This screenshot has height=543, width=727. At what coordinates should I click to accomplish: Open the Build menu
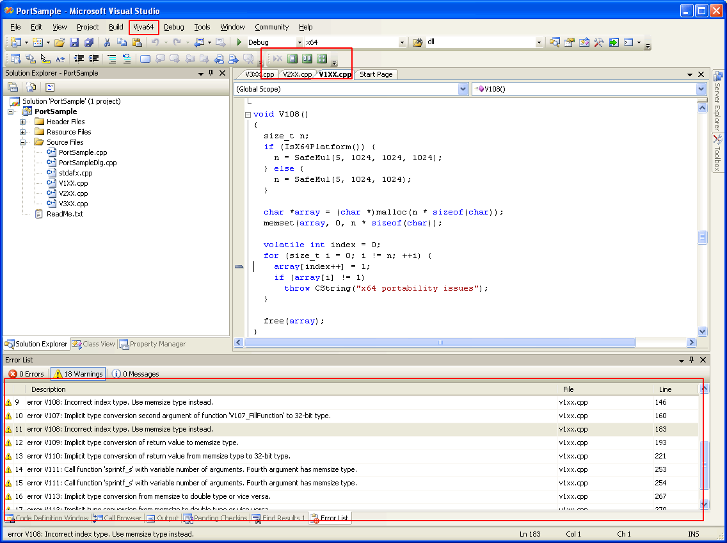tap(116, 28)
